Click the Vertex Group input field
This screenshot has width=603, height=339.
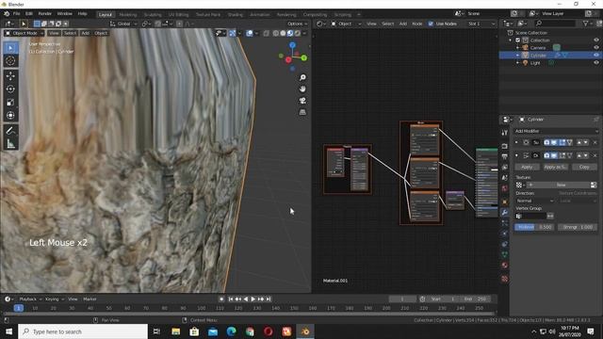coord(531,216)
